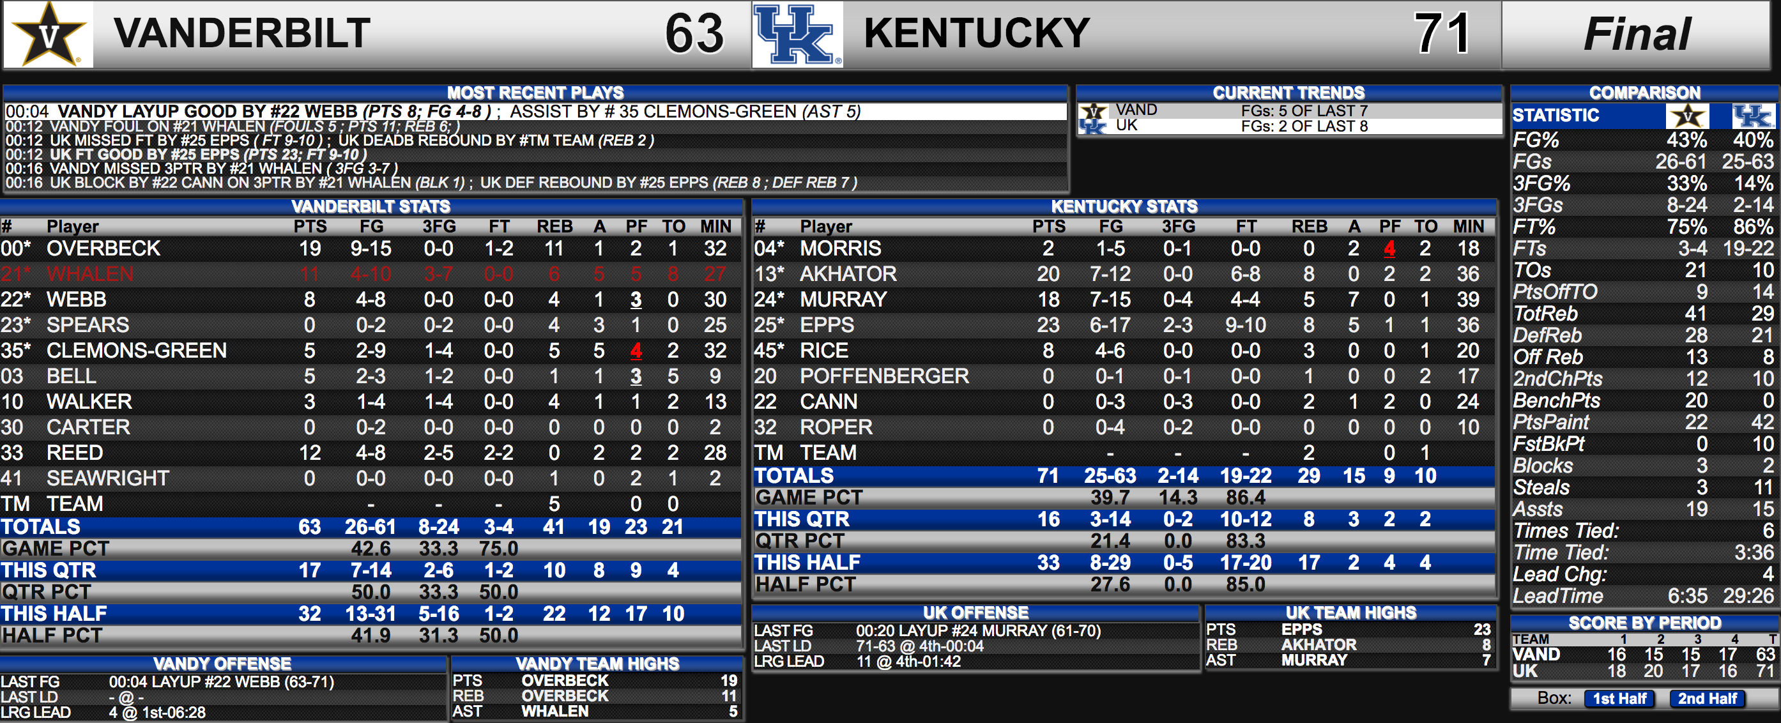Click the Kentucky UK logo in header
The height and width of the screenshot is (723, 1781).
pos(797,34)
